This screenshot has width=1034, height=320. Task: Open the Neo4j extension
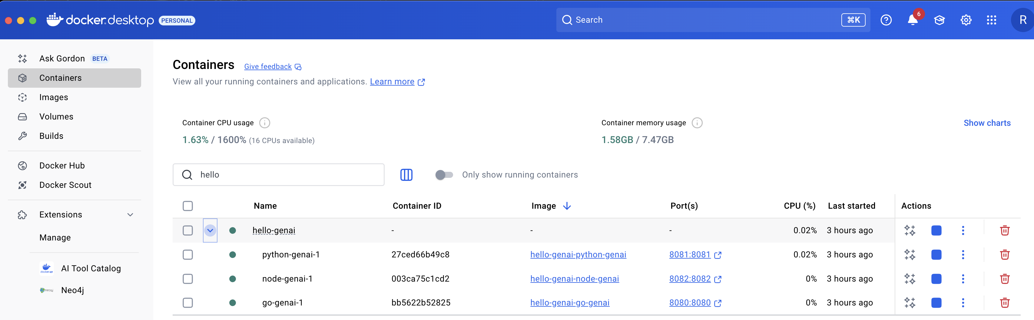(72, 290)
